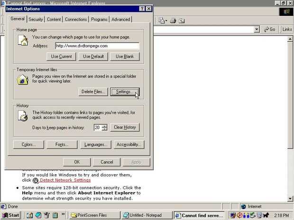
Task: Click the Detect Network Settings link
Action: (x=65, y=180)
